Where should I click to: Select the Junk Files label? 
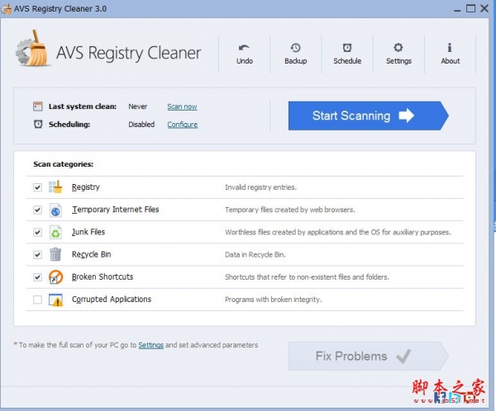point(88,232)
